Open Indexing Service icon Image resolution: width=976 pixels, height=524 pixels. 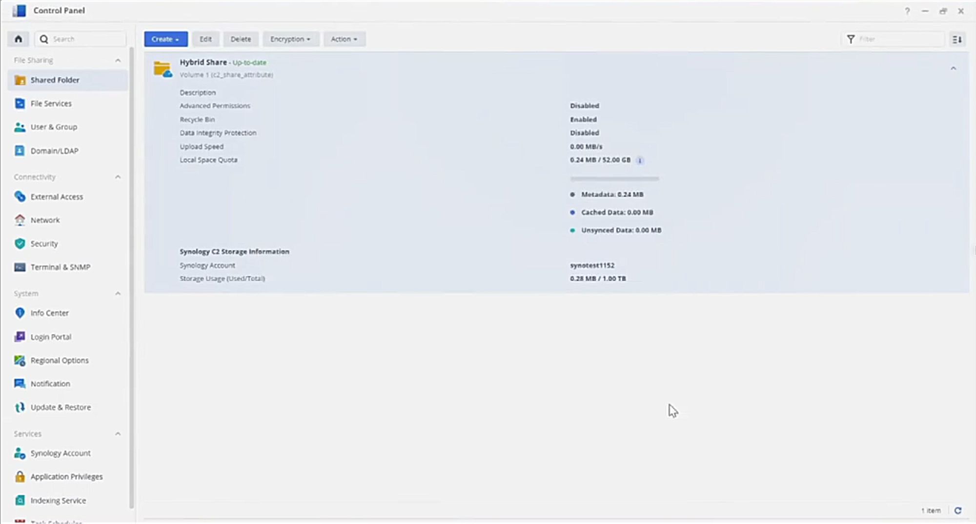point(20,501)
